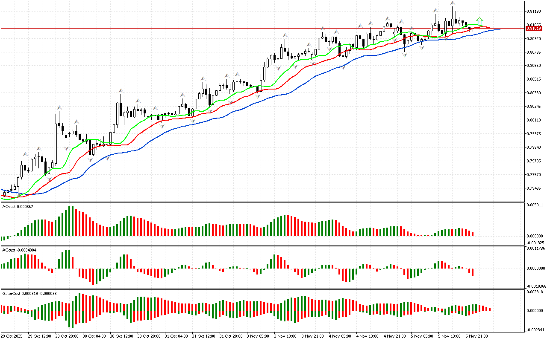
Task: Click the 0.0000000 zero level of ACcust scale
Action: [535, 269]
